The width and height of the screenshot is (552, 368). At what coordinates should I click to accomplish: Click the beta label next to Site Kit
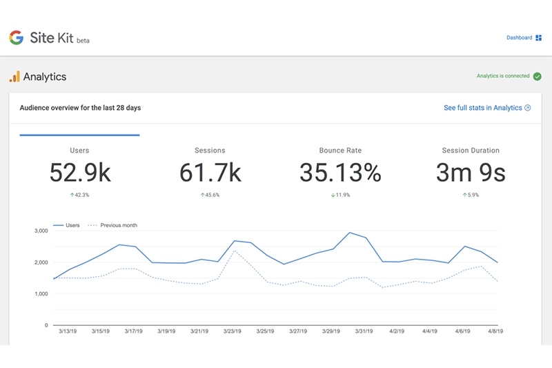coord(83,41)
